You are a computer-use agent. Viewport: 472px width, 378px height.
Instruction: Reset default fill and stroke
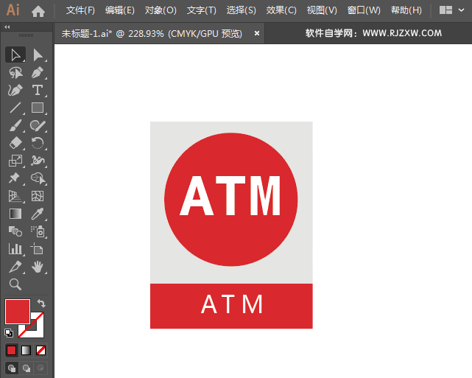9,333
